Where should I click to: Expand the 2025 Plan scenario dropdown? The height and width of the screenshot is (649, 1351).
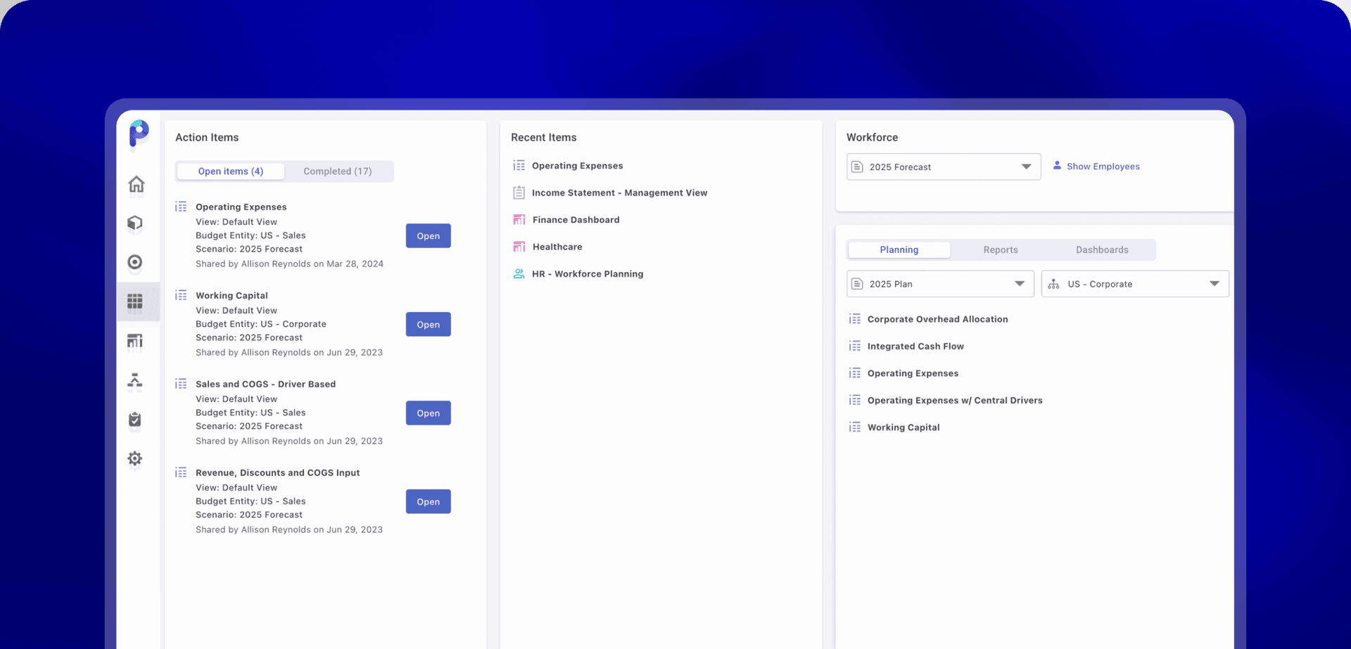coord(940,284)
